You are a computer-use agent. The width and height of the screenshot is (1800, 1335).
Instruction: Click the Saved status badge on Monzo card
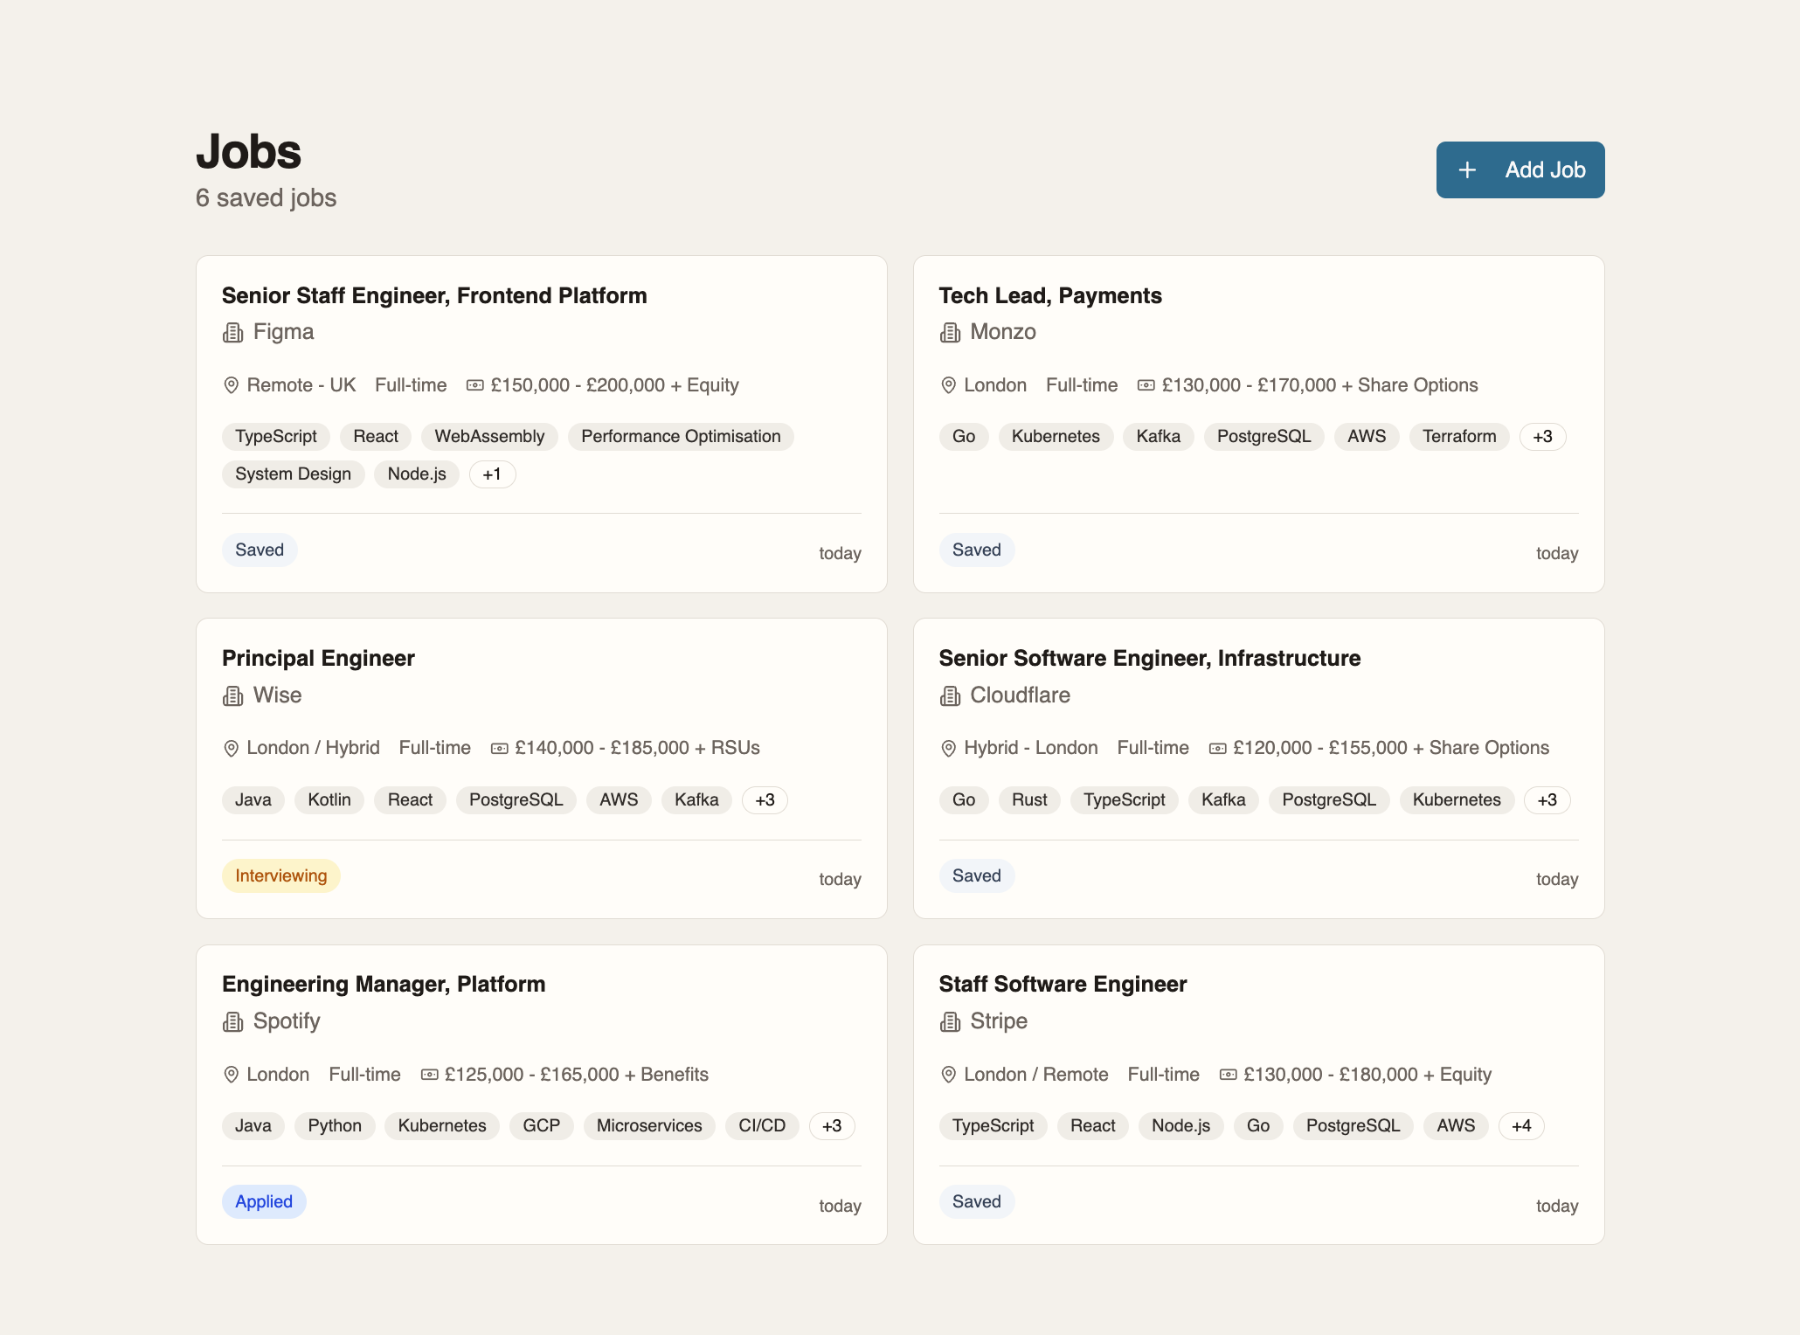tap(977, 550)
